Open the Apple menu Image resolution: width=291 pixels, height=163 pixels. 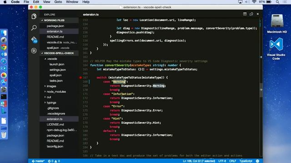click(5, 2)
